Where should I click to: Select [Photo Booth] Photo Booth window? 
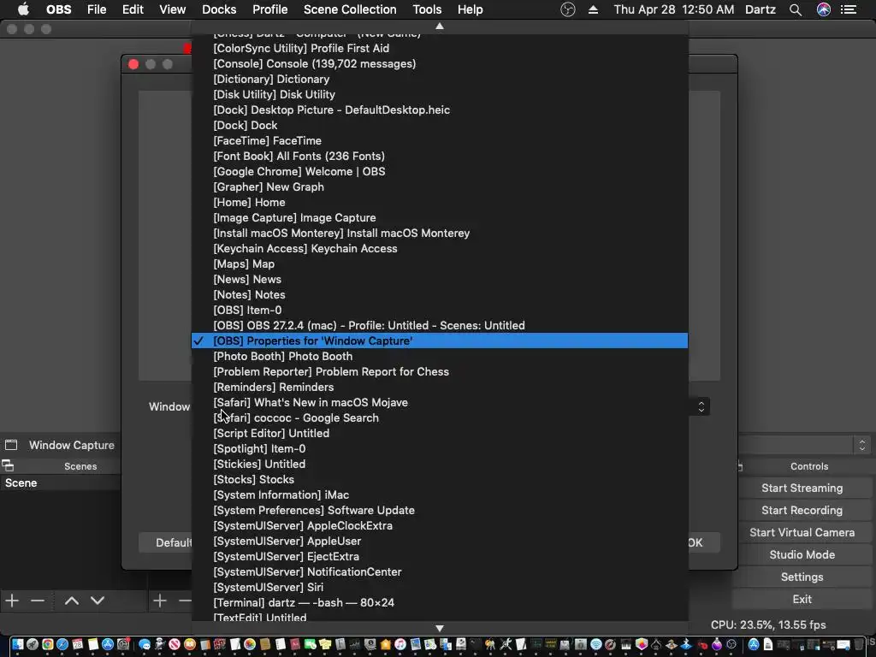click(440, 357)
